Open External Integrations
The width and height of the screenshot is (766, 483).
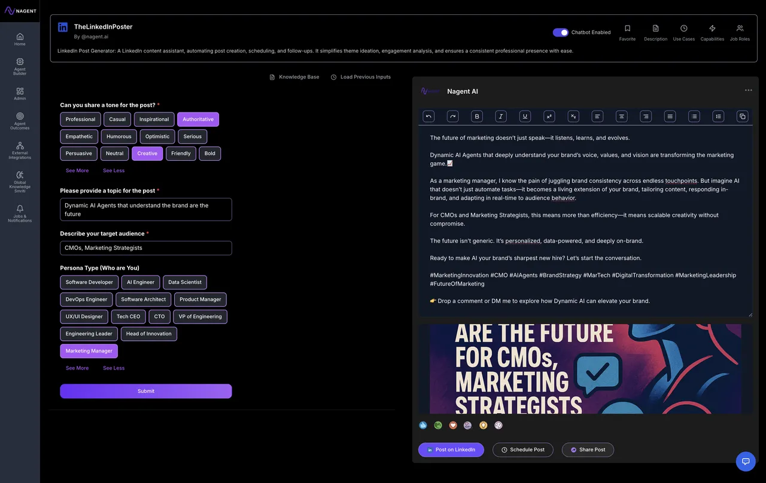(x=20, y=150)
